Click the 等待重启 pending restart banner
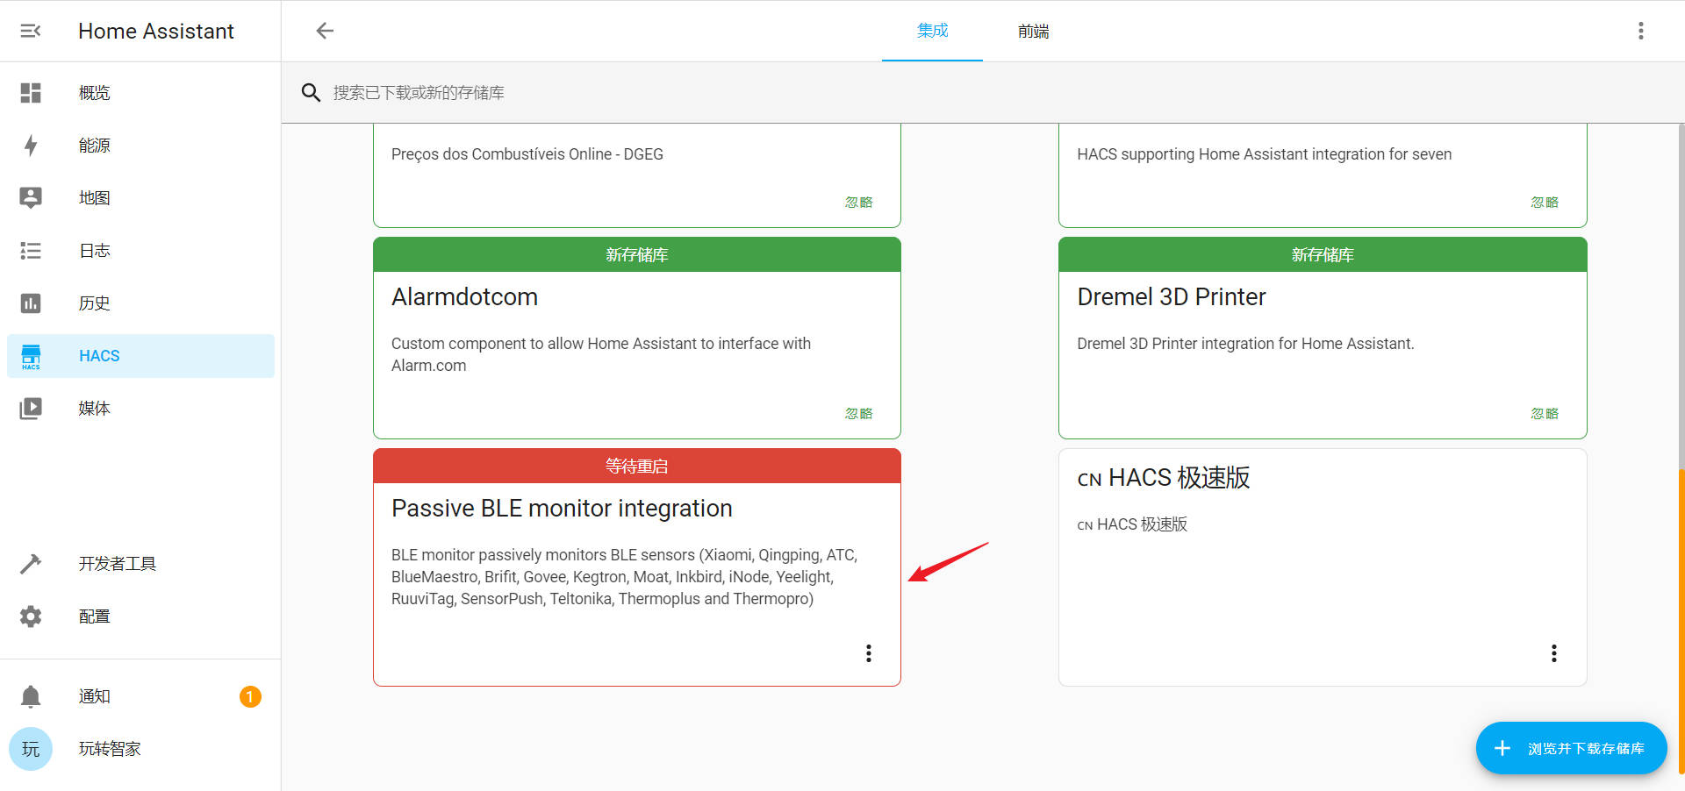The width and height of the screenshot is (1685, 791). tap(637, 466)
